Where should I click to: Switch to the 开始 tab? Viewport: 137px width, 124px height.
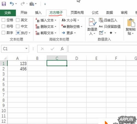(x=24, y=13)
